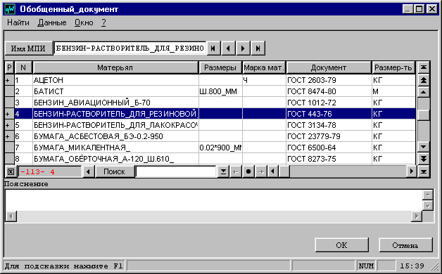Expand the plus marker of row АЦЕТОН

(x=8, y=81)
